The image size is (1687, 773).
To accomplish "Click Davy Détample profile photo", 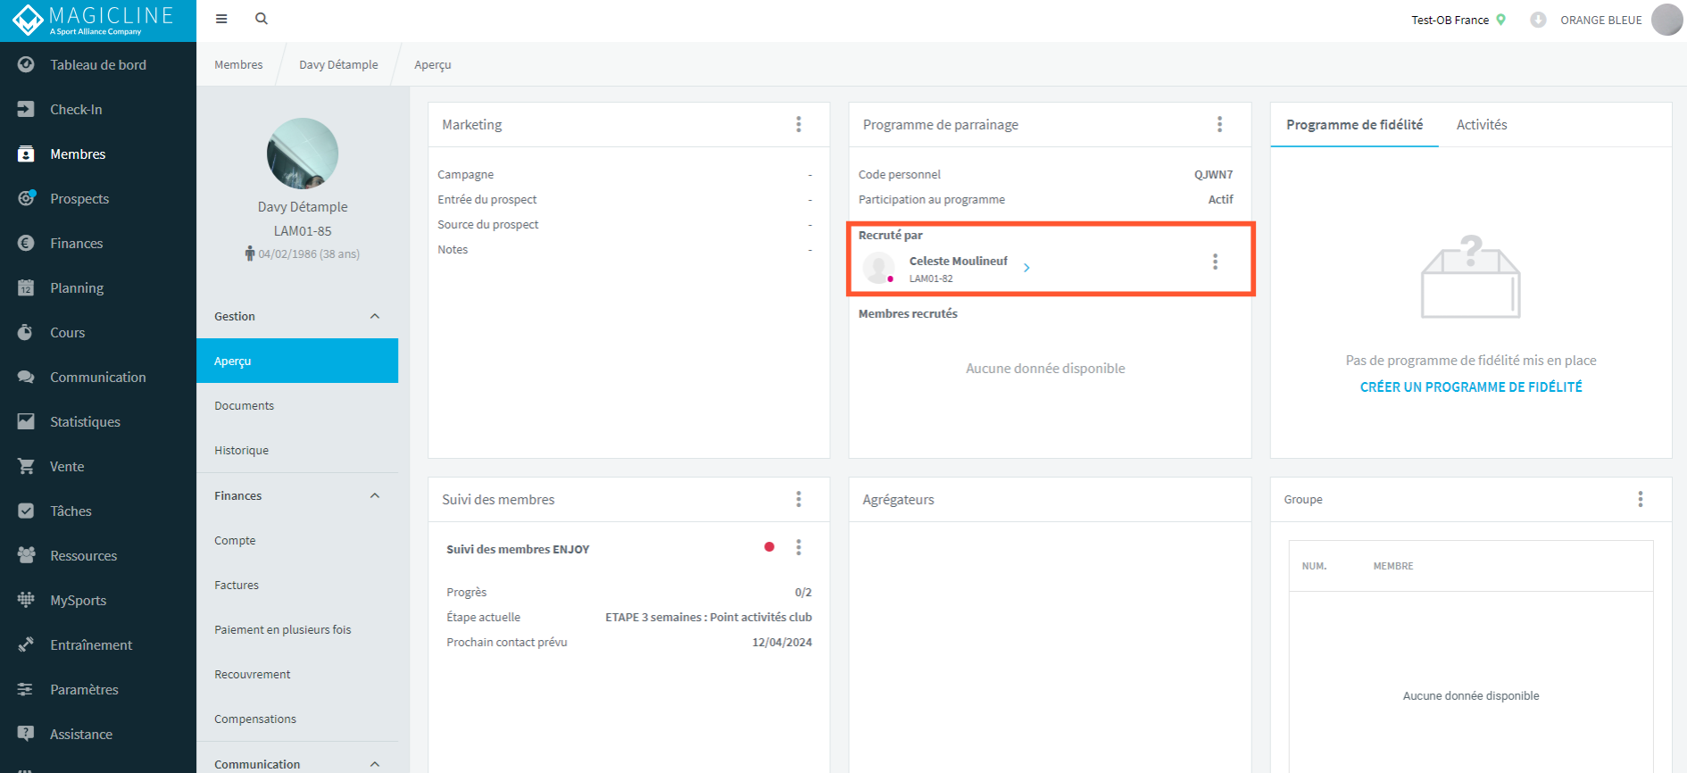I will pyautogui.click(x=303, y=154).
